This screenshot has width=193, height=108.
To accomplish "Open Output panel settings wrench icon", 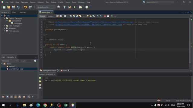I will click(40, 88).
